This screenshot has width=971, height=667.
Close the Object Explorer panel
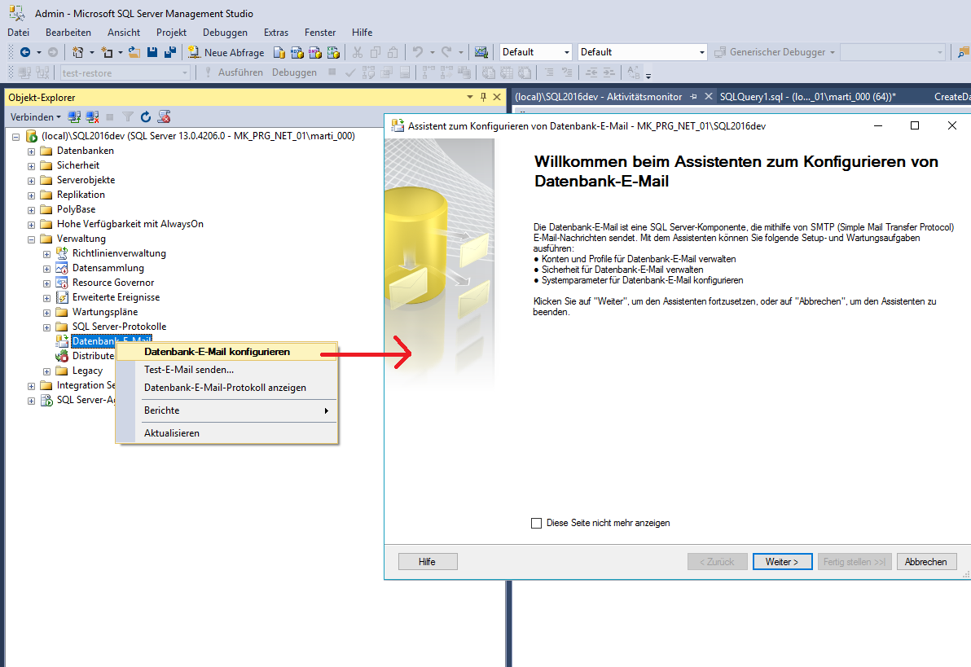[x=497, y=97]
